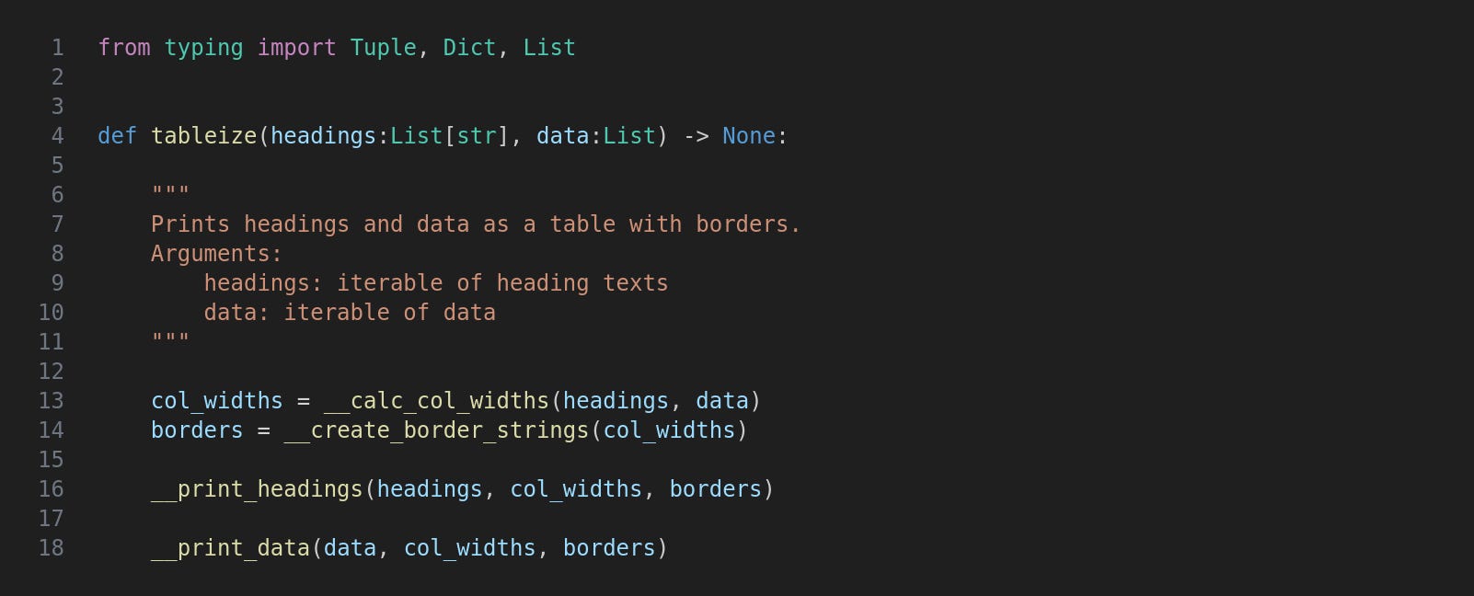This screenshot has width=1474, height=596.
Task: Click the 'Arguments:' docstring text
Action: click(216, 254)
